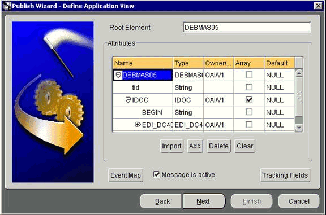The height and width of the screenshot is (215, 326).
Task: Select the Default column header
Action: (x=280, y=63)
